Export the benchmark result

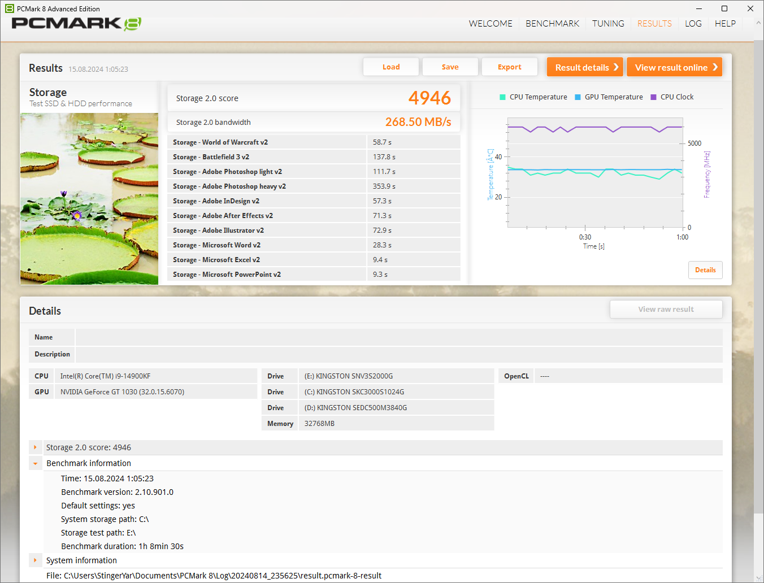coord(510,67)
